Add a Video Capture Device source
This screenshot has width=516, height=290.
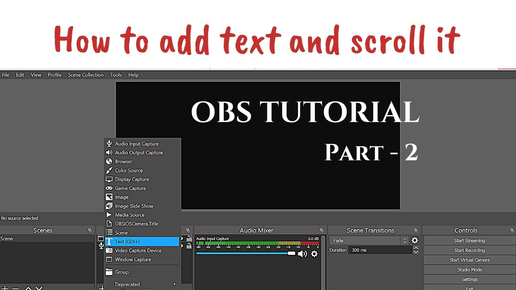[142, 250]
